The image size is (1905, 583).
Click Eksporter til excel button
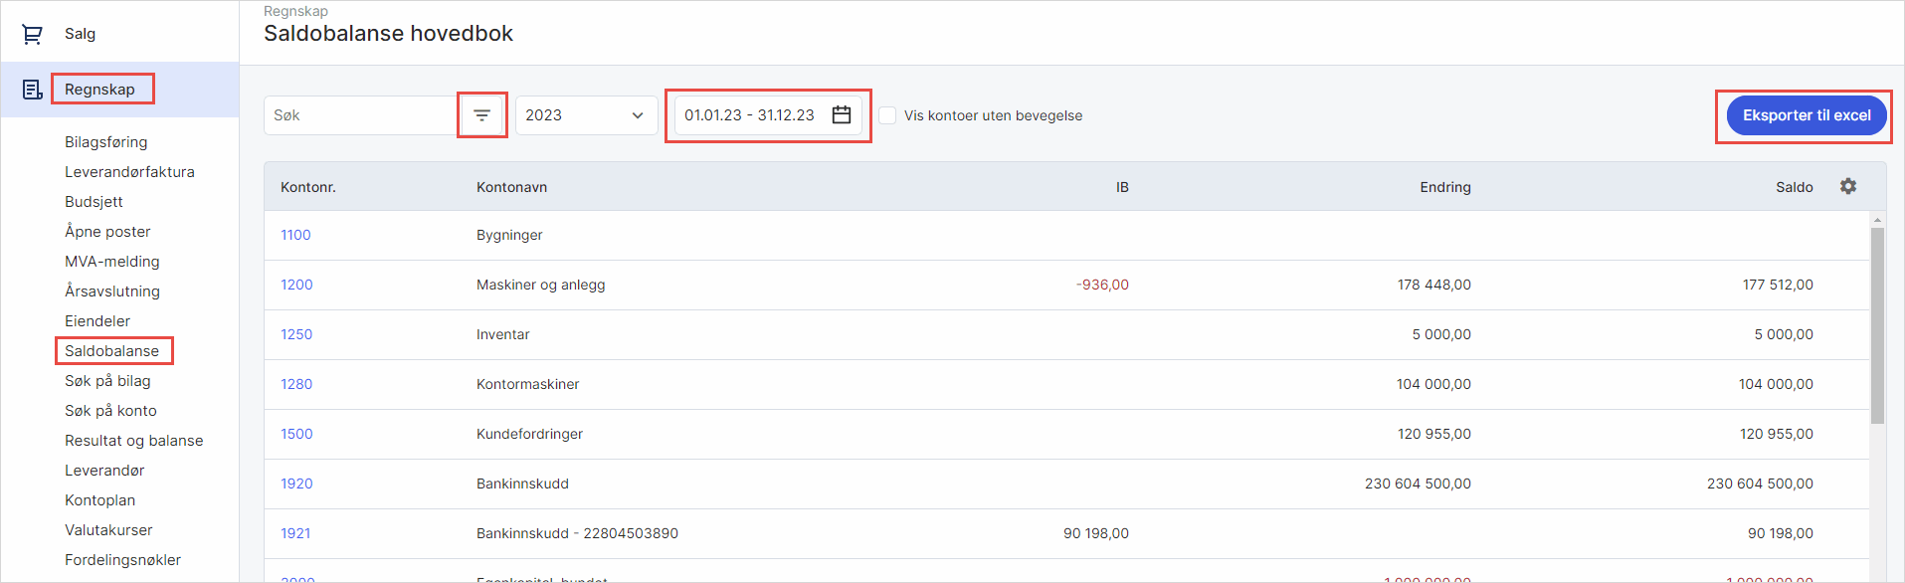pos(1806,115)
